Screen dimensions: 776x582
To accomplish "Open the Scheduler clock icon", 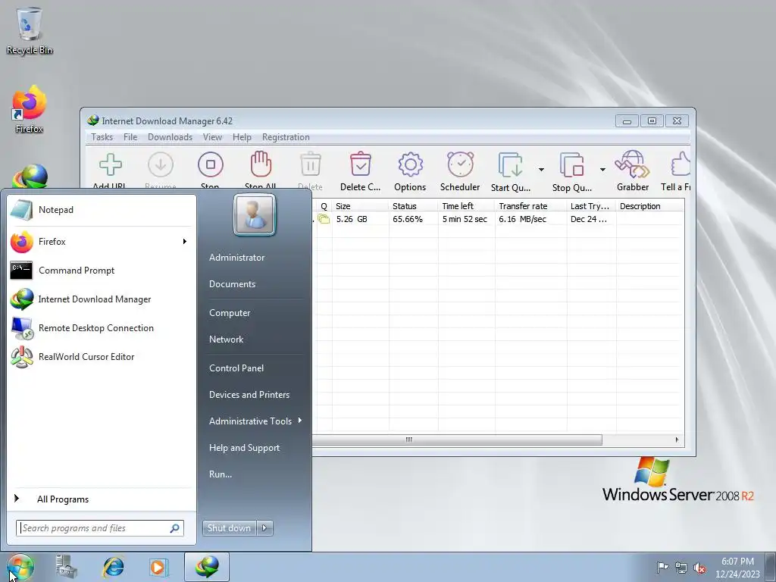I will pyautogui.click(x=460, y=164).
